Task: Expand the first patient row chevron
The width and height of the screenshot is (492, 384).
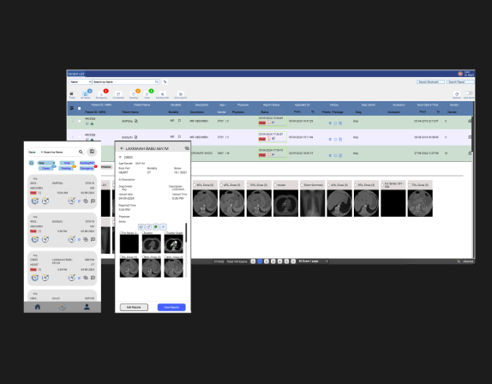Action: tap(73, 121)
